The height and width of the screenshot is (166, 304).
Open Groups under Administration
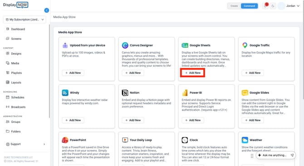[x=16, y=122]
